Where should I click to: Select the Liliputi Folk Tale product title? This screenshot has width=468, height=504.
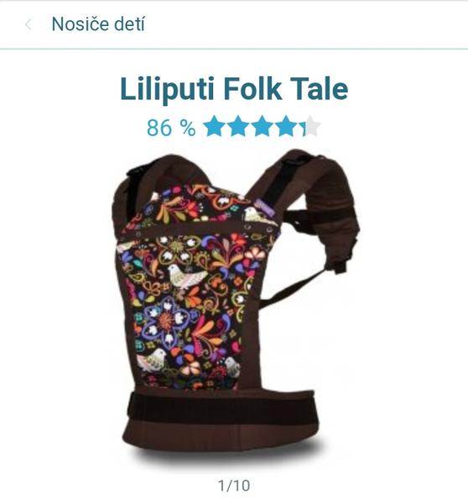(x=234, y=88)
